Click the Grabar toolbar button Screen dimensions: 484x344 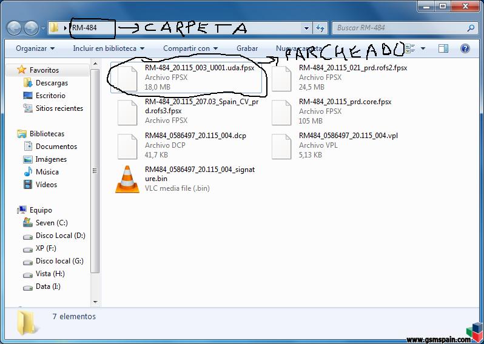pos(247,48)
